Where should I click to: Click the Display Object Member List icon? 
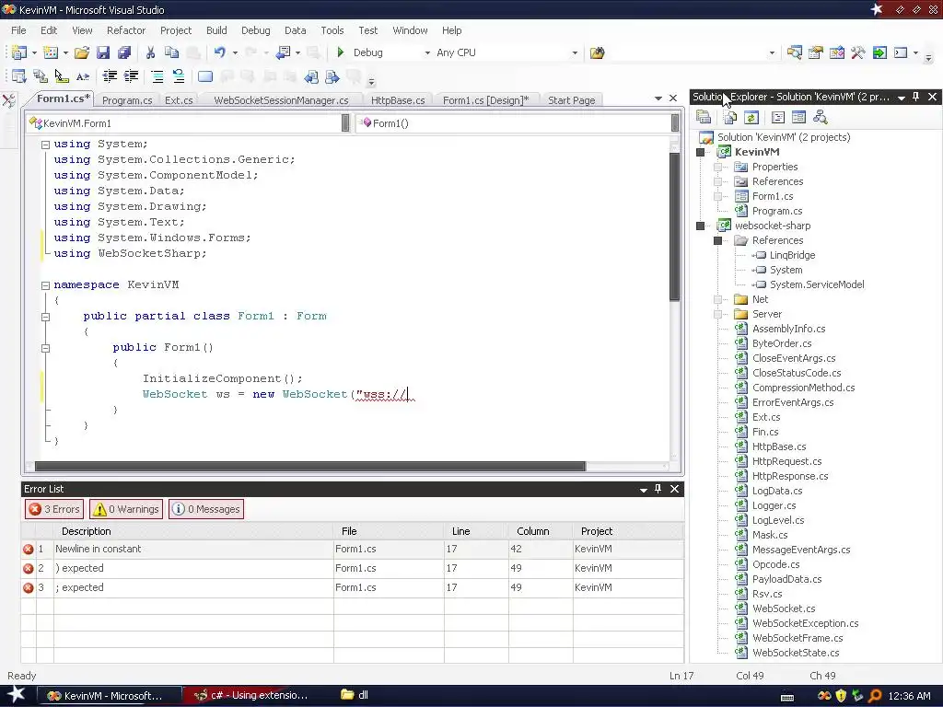[18, 76]
